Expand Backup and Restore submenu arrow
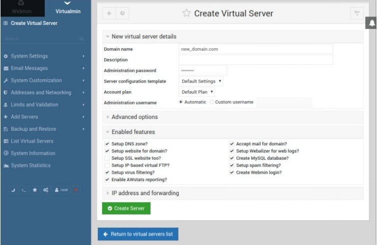 tap(83, 129)
